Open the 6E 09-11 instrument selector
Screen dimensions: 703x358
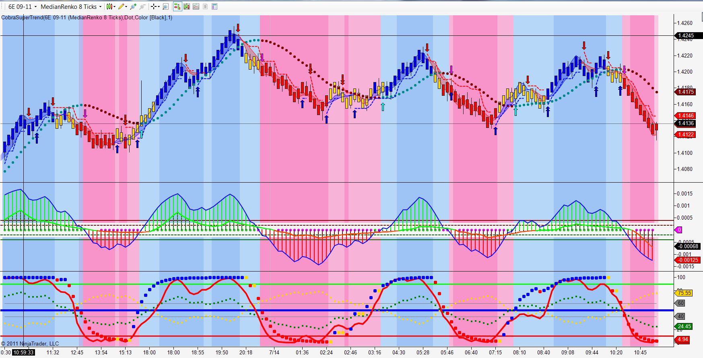coord(23,6)
